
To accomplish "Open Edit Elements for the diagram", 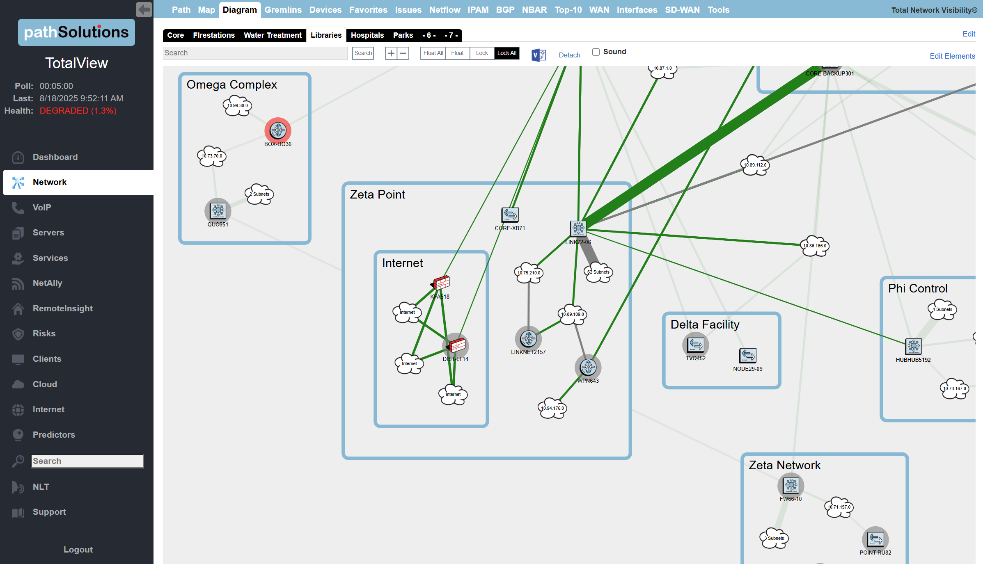I will pyautogui.click(x=952, y=56).
